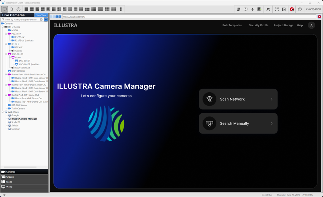Switch to Live mode monitor icon
Image resolution: width=323 pixels, height=197 pixels.
click(x=4, y=9)
